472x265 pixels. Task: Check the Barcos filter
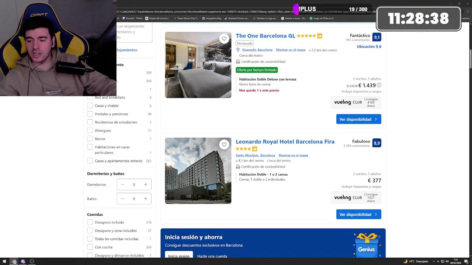coord(90,139)
